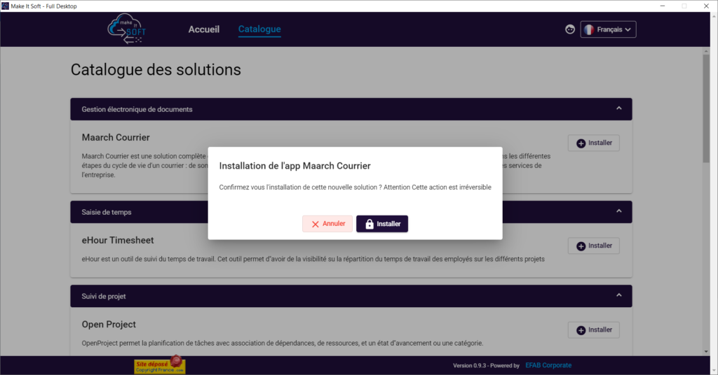Click the Version 0.9.3 footer text

click(x=486, y=365)
